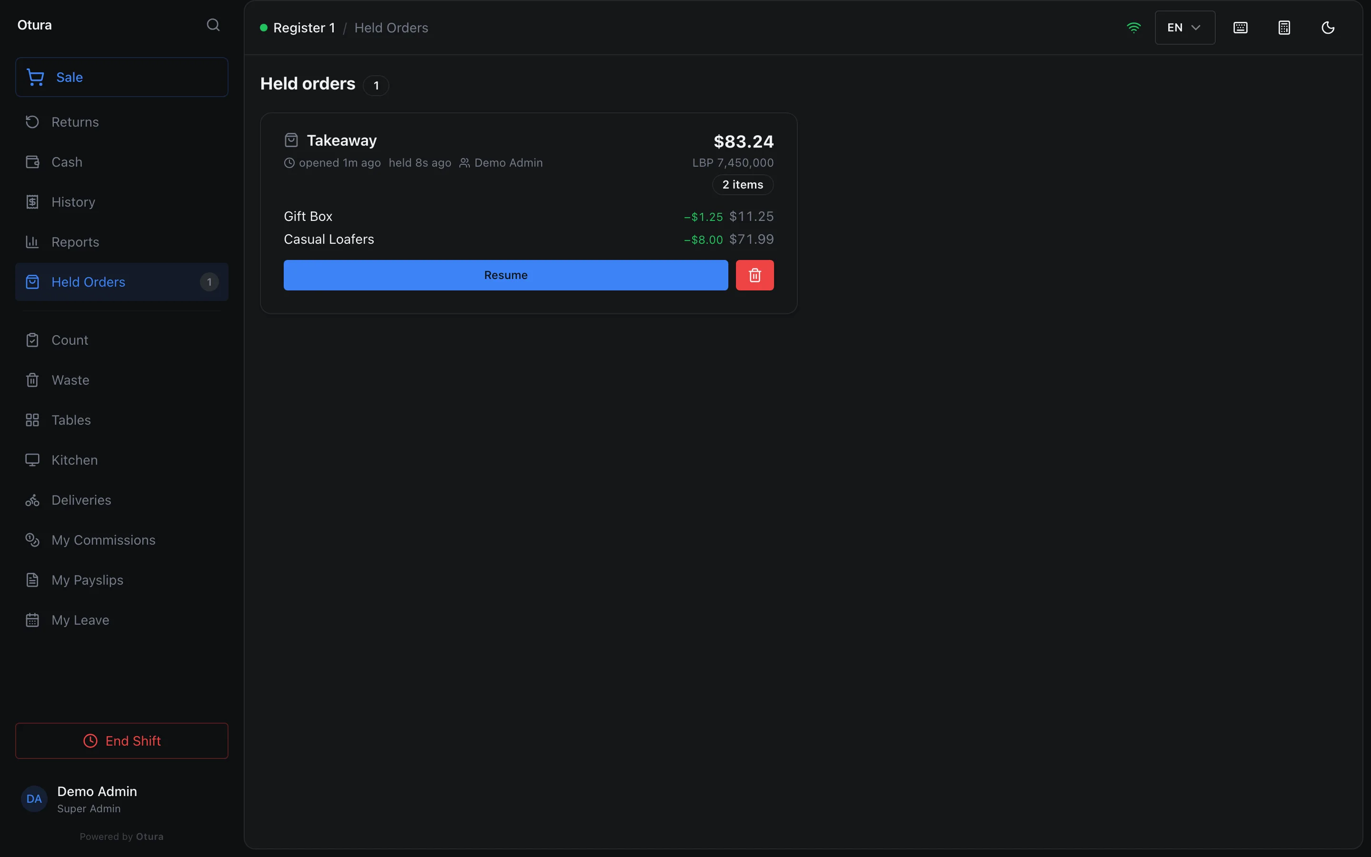
Task: Open the on-screen keyboard icon
Action: [1240, 28]
